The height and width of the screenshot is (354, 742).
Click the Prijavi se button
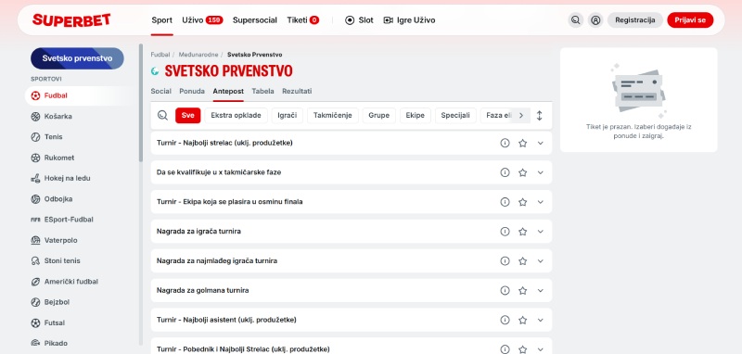[690, 20]
